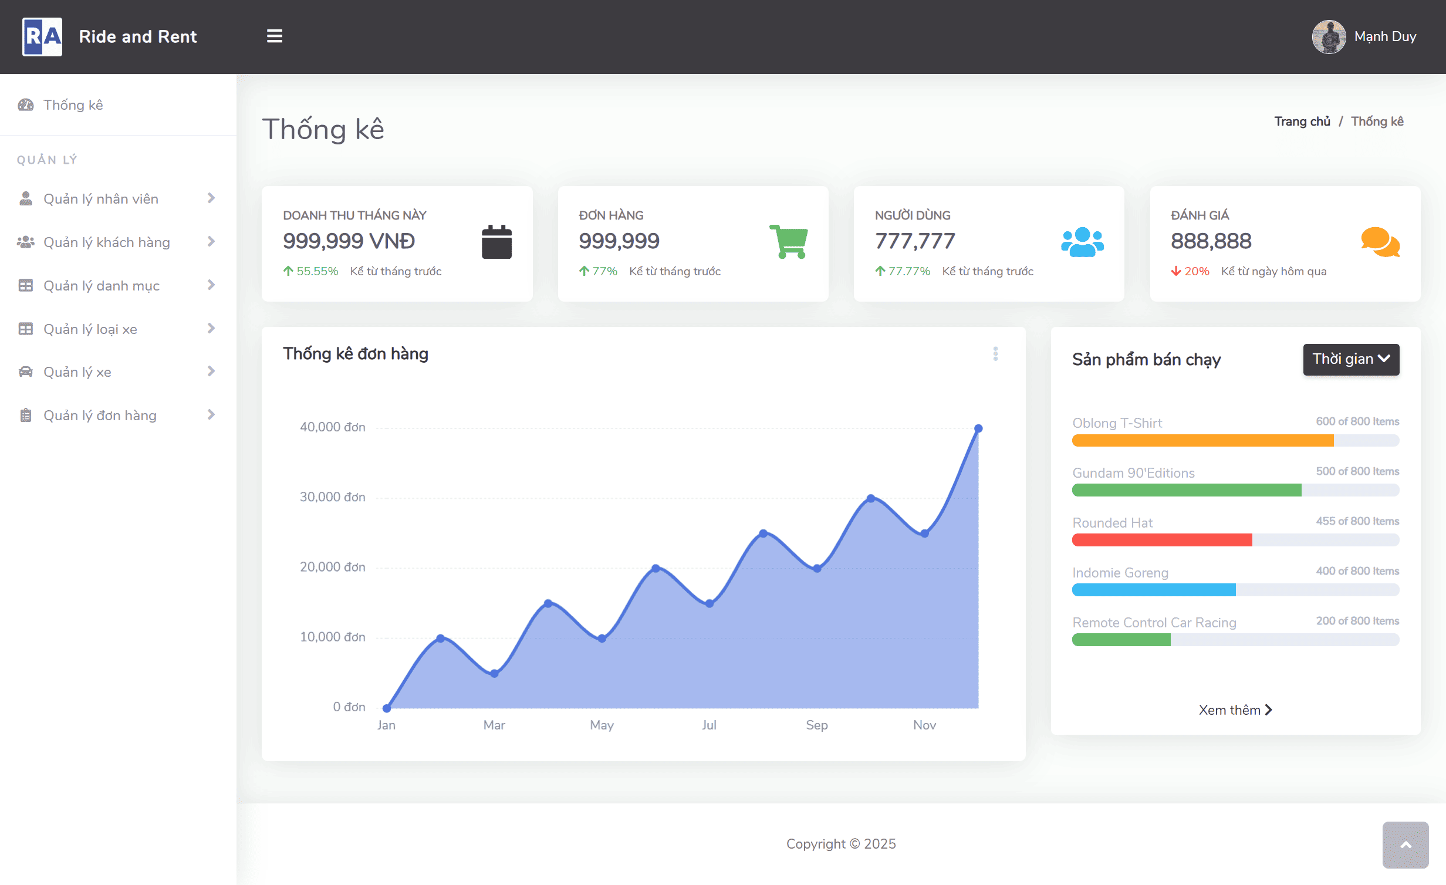1446x885 pixels.
Task: Click the 777,777 users value
Action: click(915, 241)
